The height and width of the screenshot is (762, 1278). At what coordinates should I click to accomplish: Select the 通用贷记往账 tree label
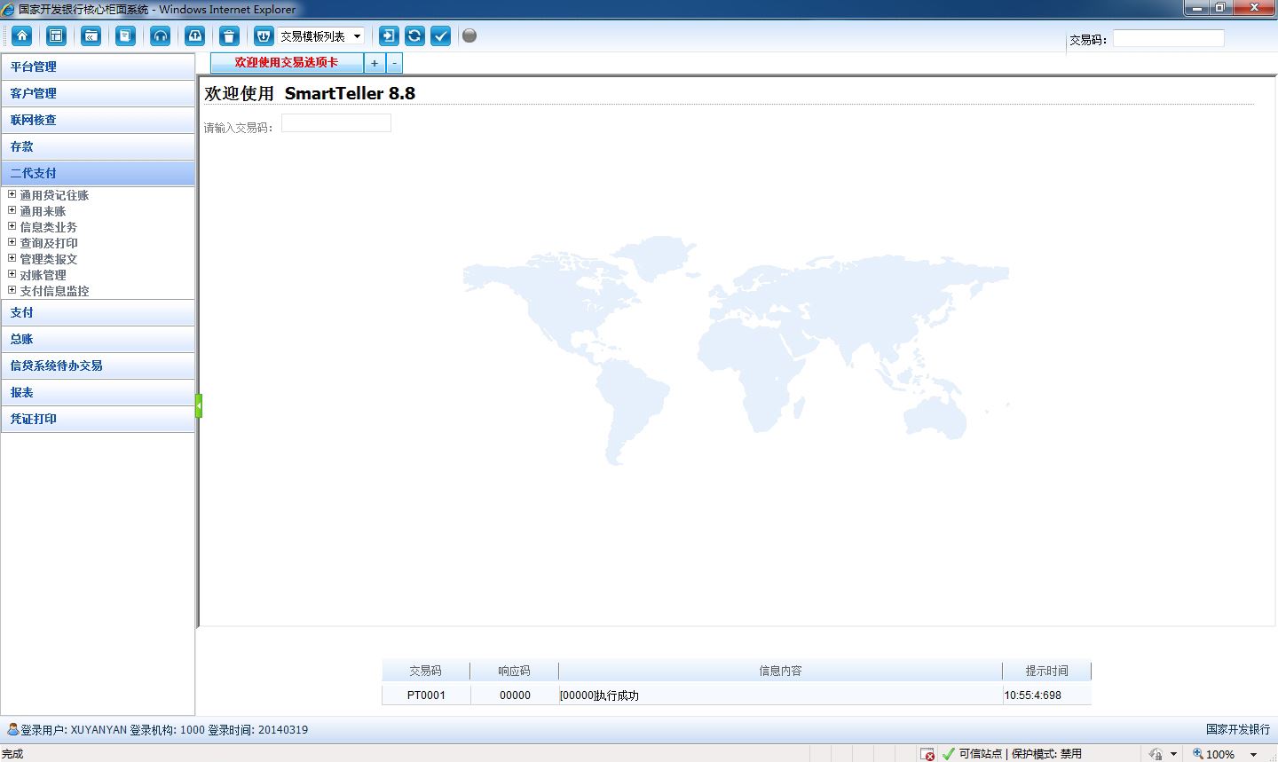(x=54, y=195)
